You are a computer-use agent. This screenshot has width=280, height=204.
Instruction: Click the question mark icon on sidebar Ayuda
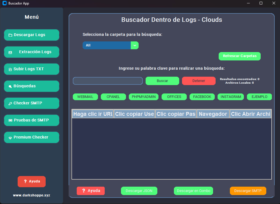[x=26, y=181]
